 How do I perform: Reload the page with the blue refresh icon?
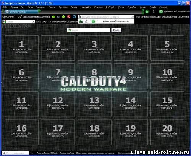pyautogui.click(x=74, y=17)
